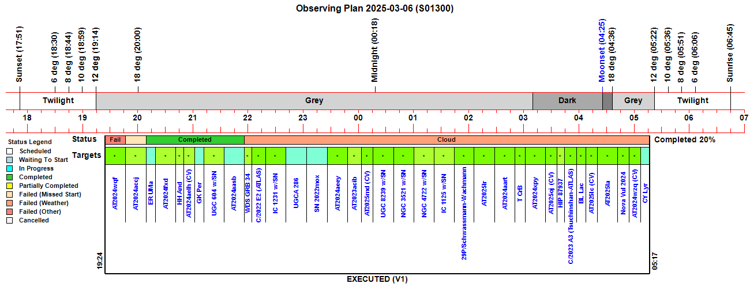750x291 pixels.
Task: Click the green block above AT2025lr
Action: 485,156
